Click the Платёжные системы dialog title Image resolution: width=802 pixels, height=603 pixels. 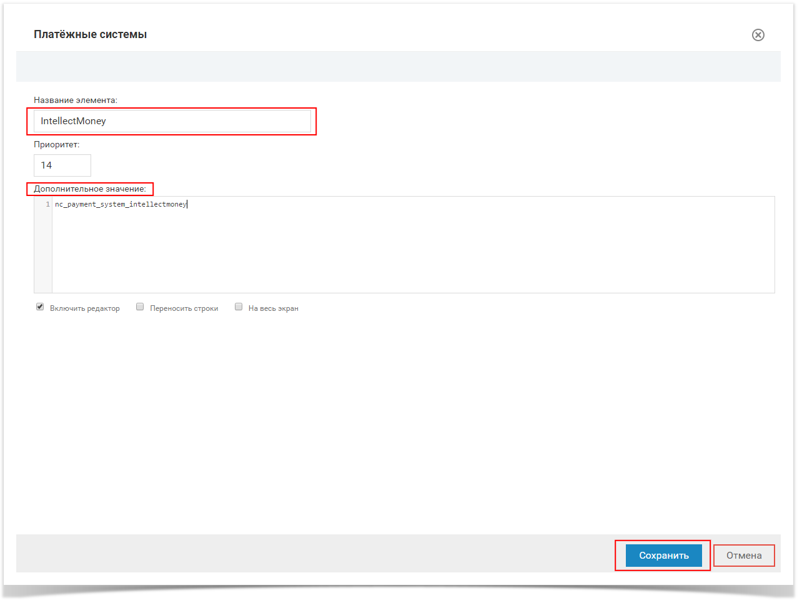[91, 34]
